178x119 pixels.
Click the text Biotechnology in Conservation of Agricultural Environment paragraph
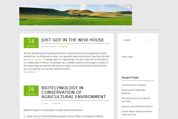pyautogui.click(x=53, y=110)
